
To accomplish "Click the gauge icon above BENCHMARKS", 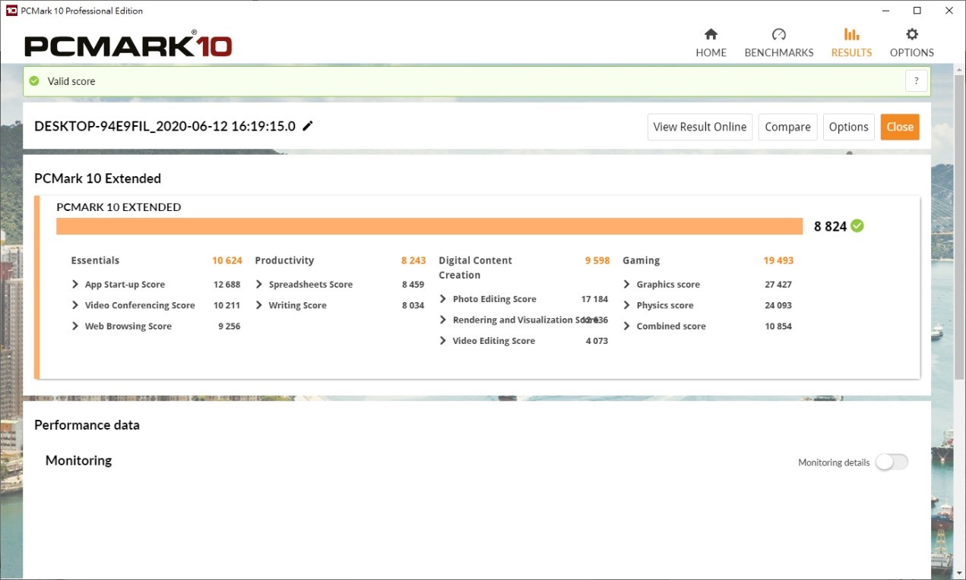I will 779,34.
